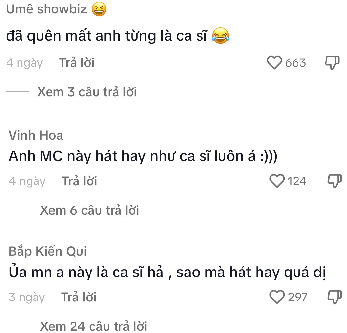347x333 pixels.
Task: Visit Bắp Kiến Qui's profile
Action: point(48,251)
